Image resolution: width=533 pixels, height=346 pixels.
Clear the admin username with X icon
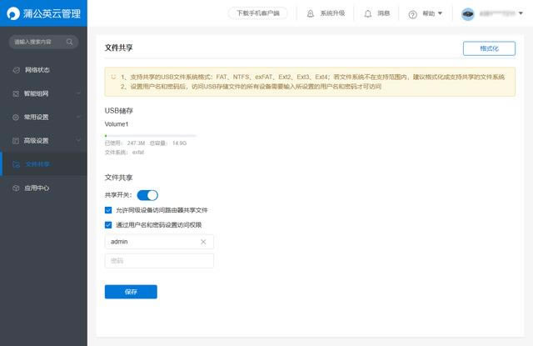point(203,242)
